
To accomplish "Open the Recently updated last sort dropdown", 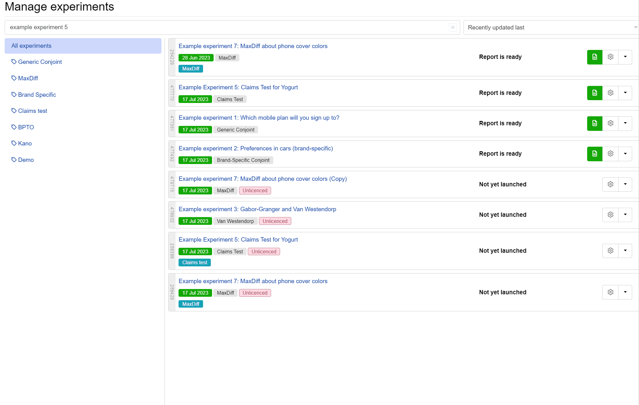I will click(551, 28).
